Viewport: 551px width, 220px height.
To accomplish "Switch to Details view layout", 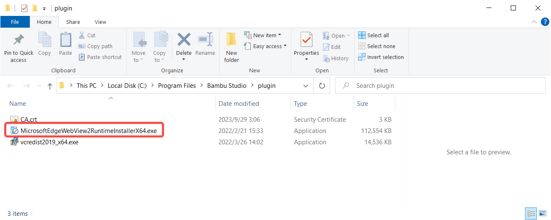I will (x=531, y=213).
